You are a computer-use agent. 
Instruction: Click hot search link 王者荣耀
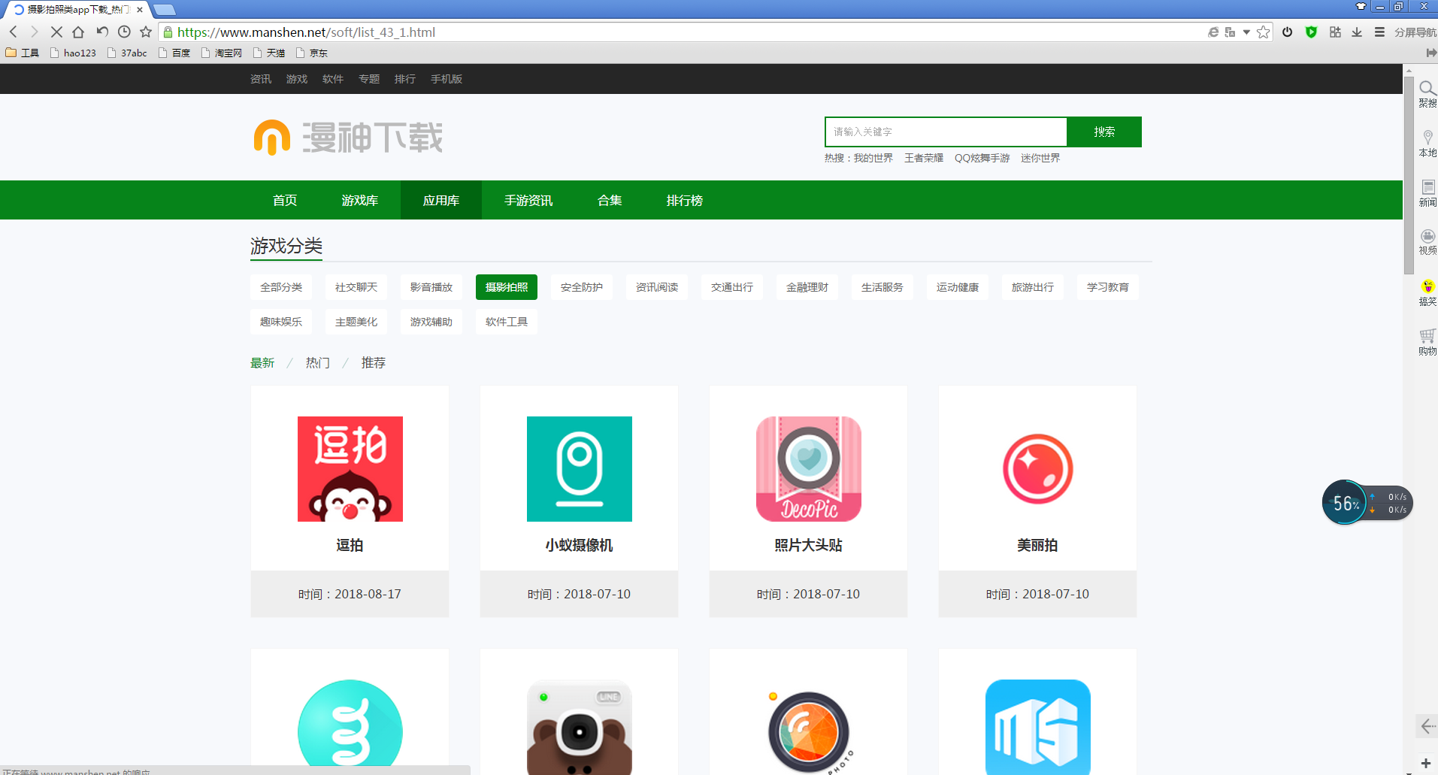point(924,158)
